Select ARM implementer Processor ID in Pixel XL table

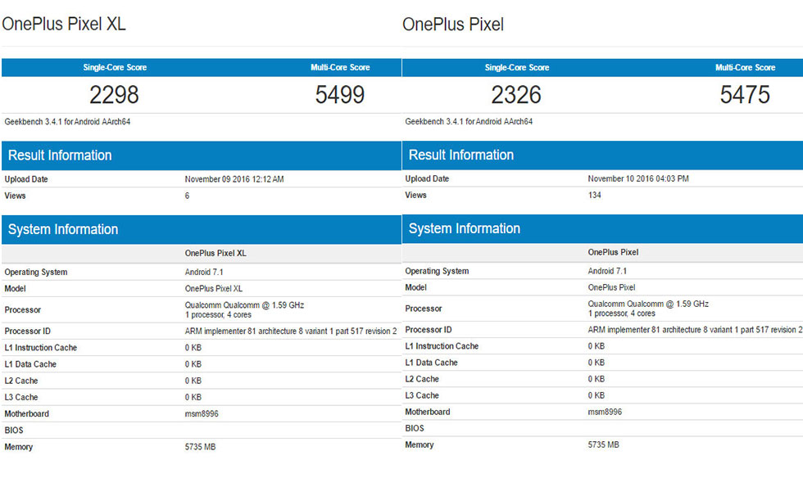tap(291, 331)
